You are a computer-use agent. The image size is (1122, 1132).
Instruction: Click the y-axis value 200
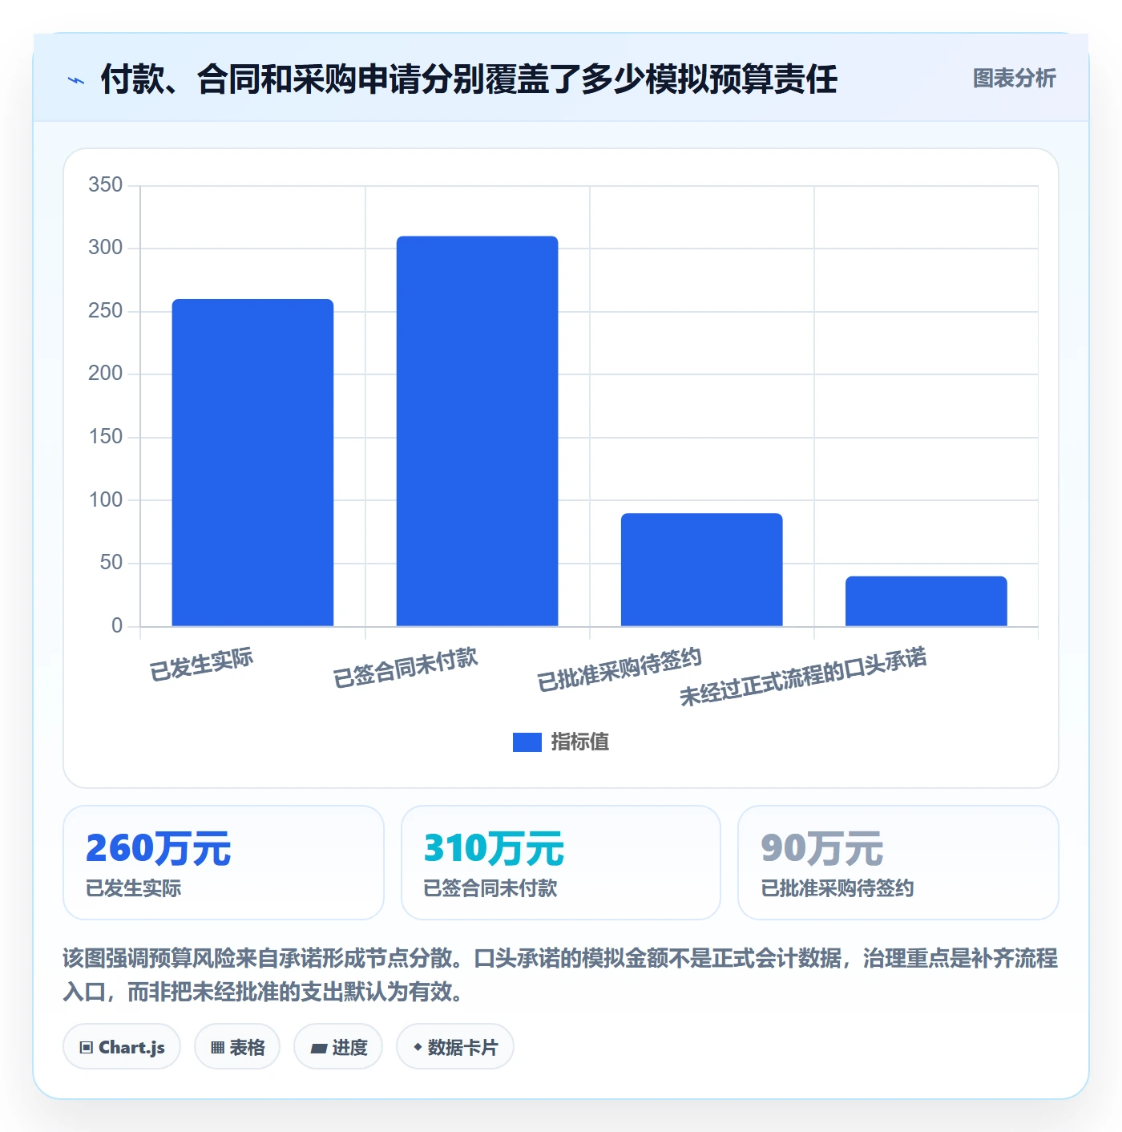[105, 374]
